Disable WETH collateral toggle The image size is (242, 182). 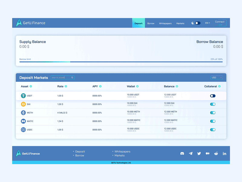213,113
